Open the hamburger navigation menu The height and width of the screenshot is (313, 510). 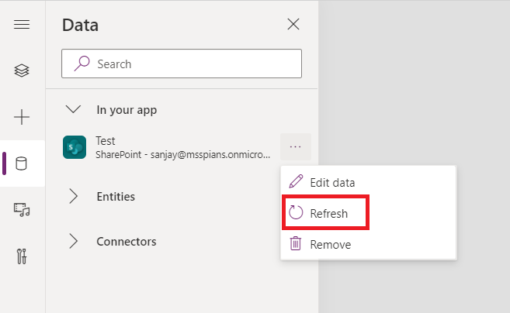coord(22,25)
